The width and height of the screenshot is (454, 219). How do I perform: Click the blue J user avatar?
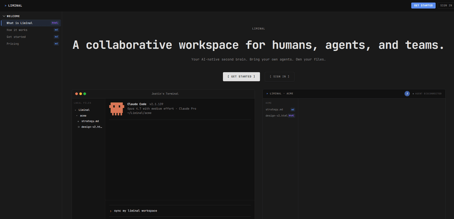pos(407,94)
